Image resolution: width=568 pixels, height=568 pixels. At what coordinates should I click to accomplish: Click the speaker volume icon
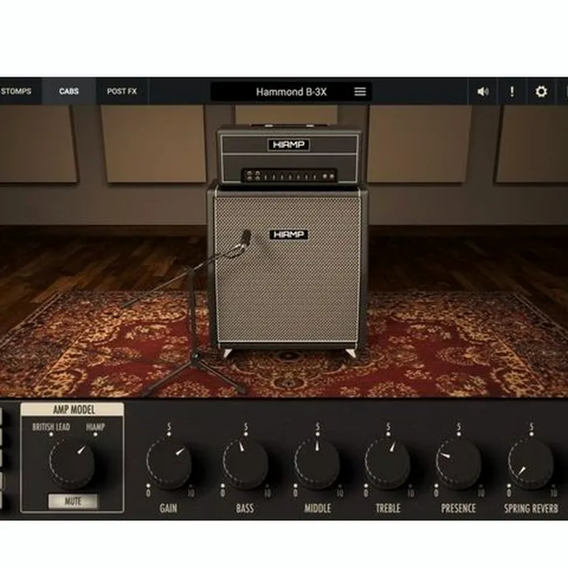click(x=483, y=92)
